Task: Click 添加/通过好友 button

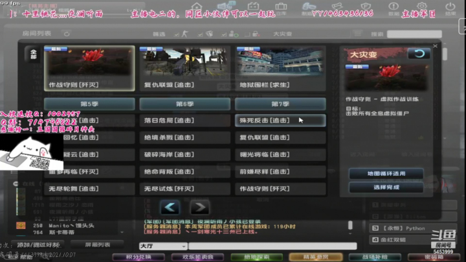Action: tap(38, 244)
